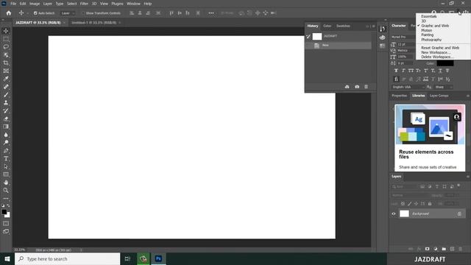Open the Layer Comps tab

[439, 96]
